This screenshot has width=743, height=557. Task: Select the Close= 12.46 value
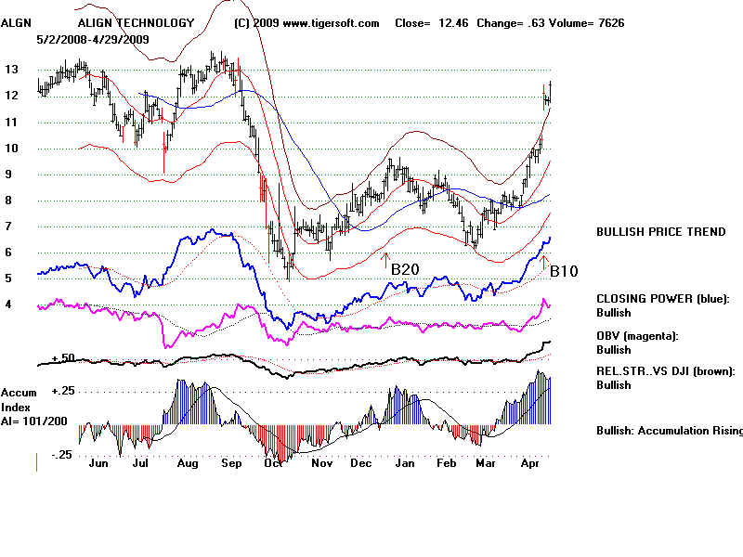pyautogui.click(x=432, y=22)
